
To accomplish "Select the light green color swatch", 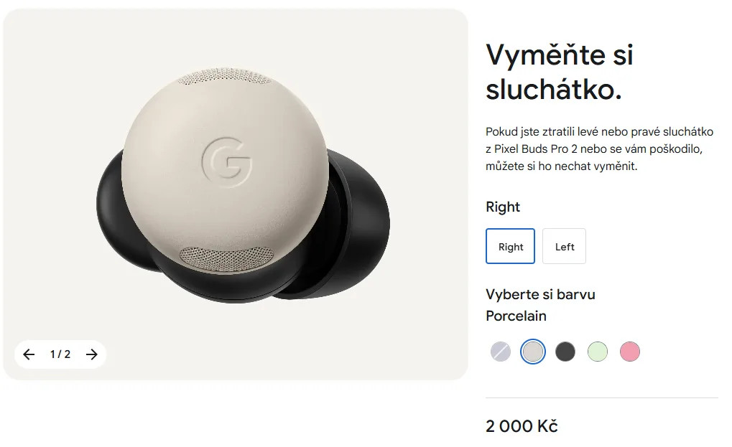I will coord(598,352).
